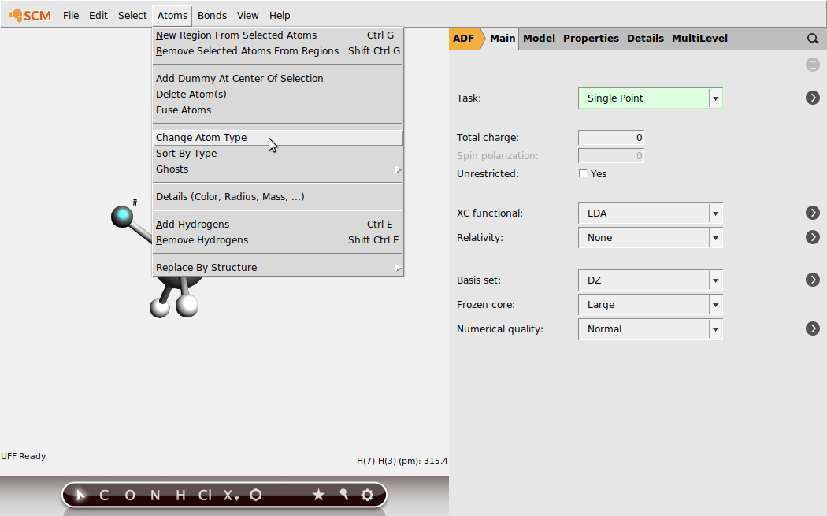Click the star icon in the toolbar
The height and width of the screenshot is (516, 827).
(318, 495)
